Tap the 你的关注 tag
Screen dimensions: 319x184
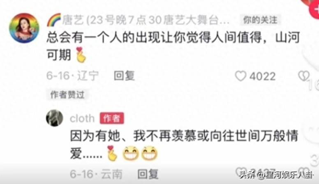click(x=260, y=20)
